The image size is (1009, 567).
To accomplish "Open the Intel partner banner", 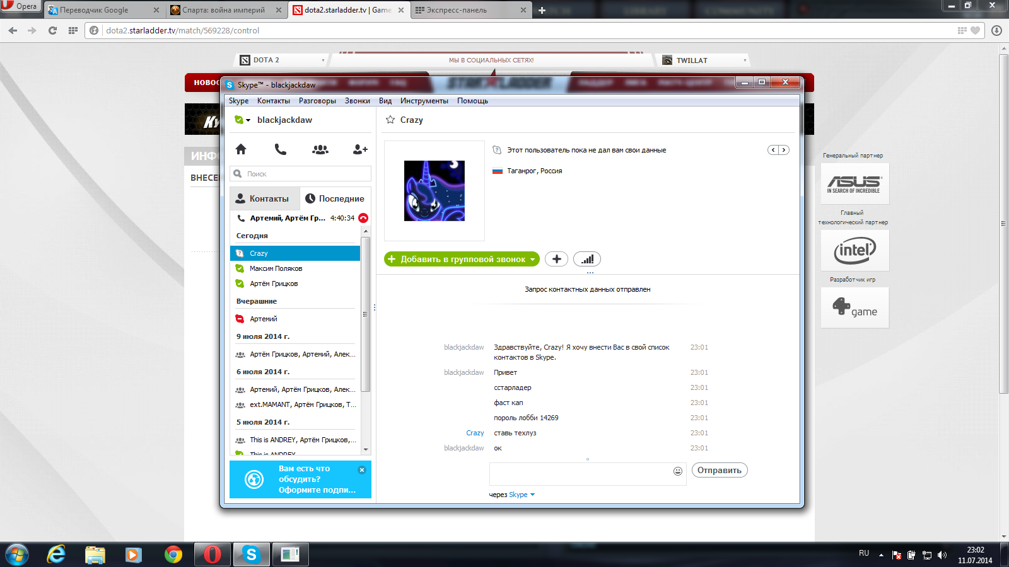I will (x=855, y=250).
